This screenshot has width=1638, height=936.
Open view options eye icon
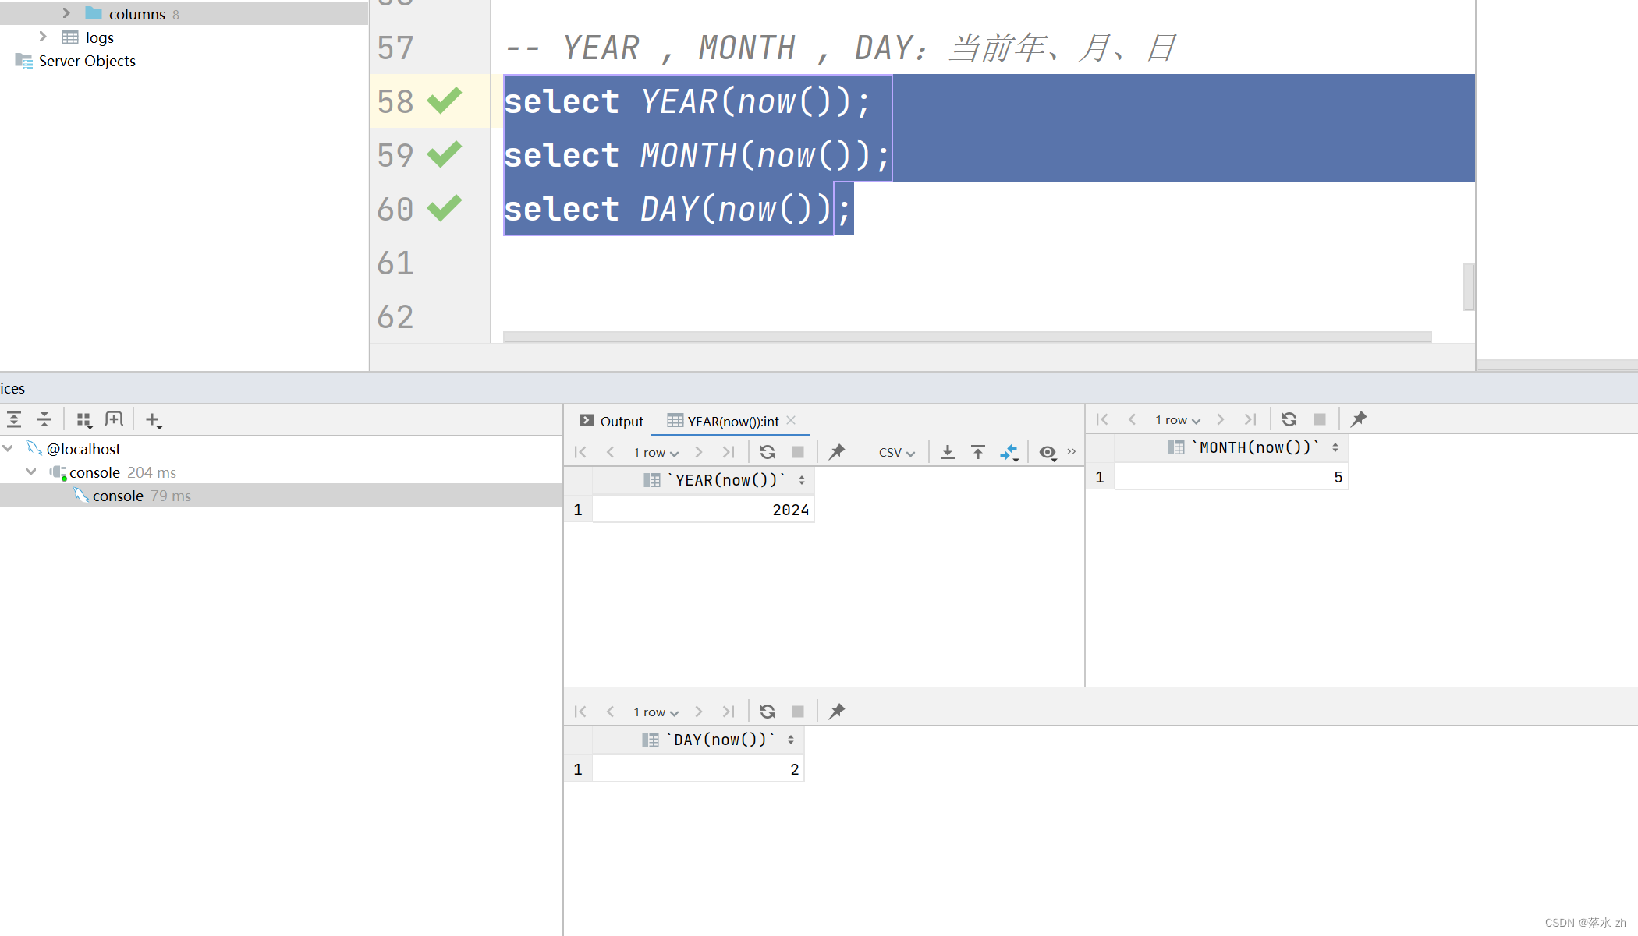[x=1048, y=452]
